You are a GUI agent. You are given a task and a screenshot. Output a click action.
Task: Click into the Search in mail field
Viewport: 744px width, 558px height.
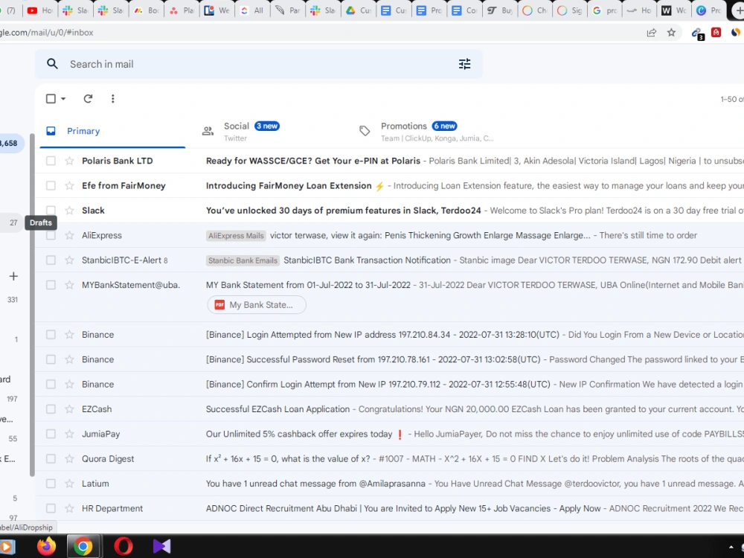tap(259, 64)
